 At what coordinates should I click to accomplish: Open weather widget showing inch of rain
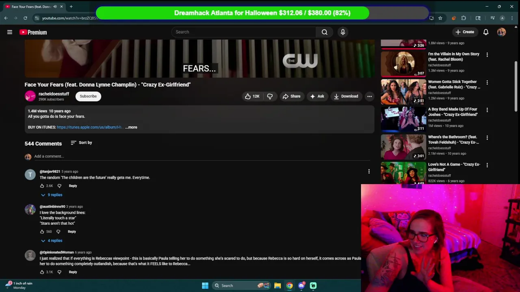(19, 286)
